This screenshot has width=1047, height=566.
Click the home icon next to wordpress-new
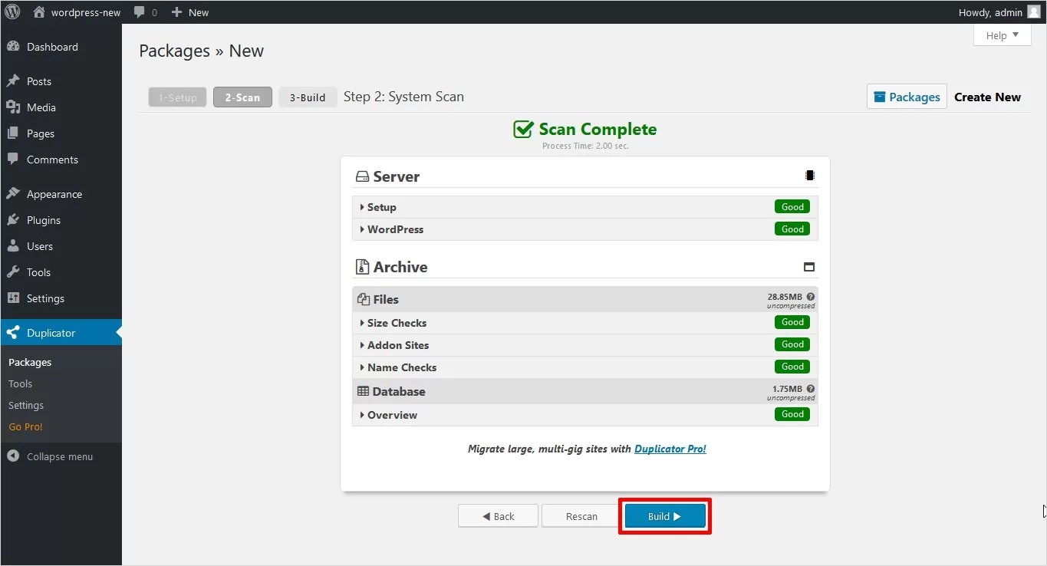[38, 12]
